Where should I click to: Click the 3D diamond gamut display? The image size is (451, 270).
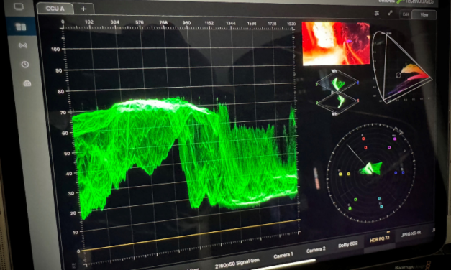click(337, 92)
